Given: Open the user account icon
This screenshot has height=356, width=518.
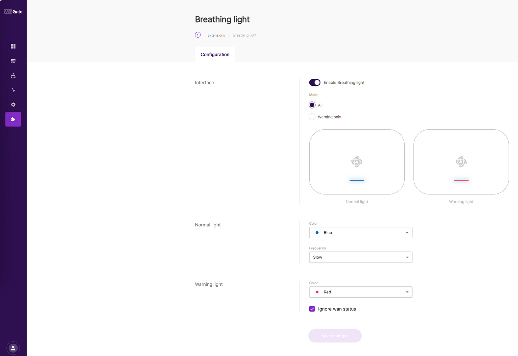Looking at the screenshot, I should tap(13, 348).
